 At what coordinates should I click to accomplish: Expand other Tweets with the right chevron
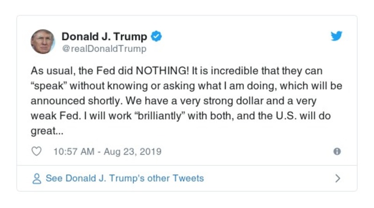[x=338, y=178]
